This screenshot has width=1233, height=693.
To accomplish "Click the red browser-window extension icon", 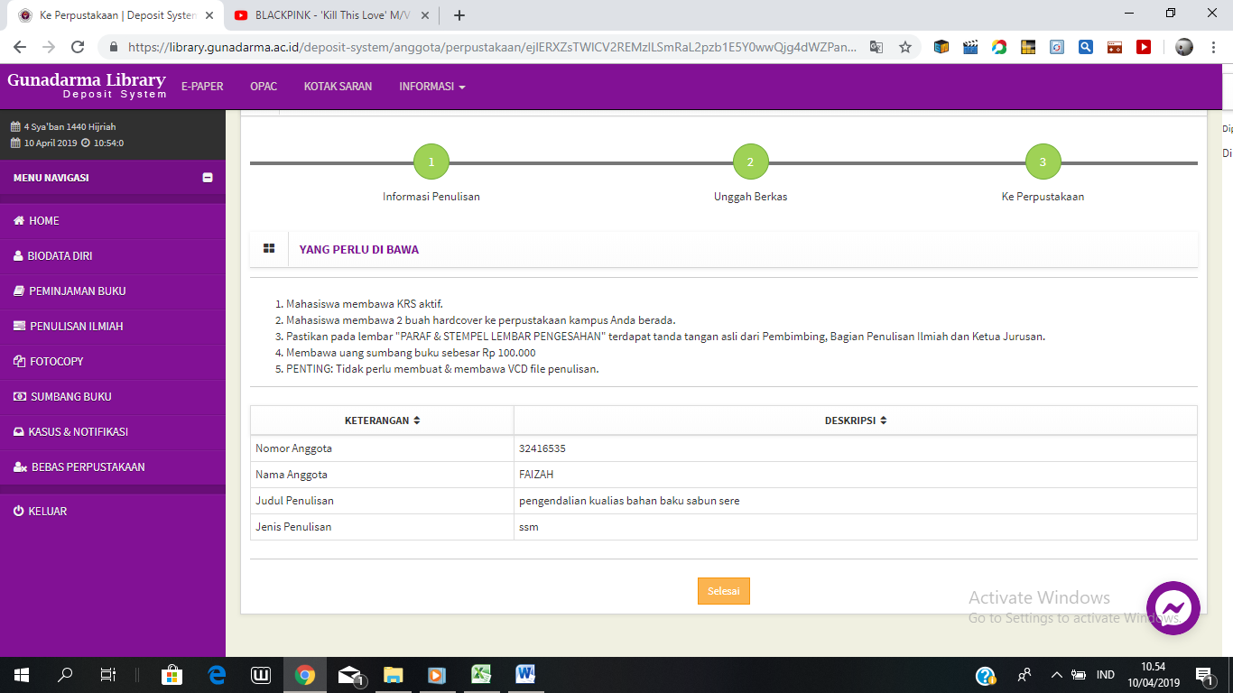I will click(x=1115, y=47).
